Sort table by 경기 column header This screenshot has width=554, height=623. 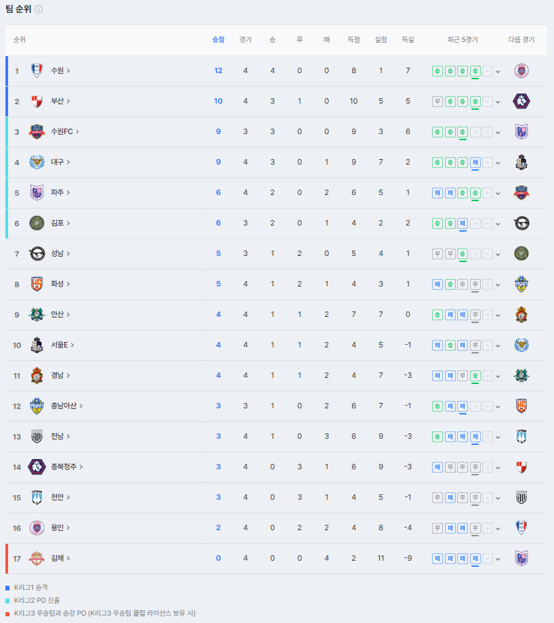[x=245, y=40]
